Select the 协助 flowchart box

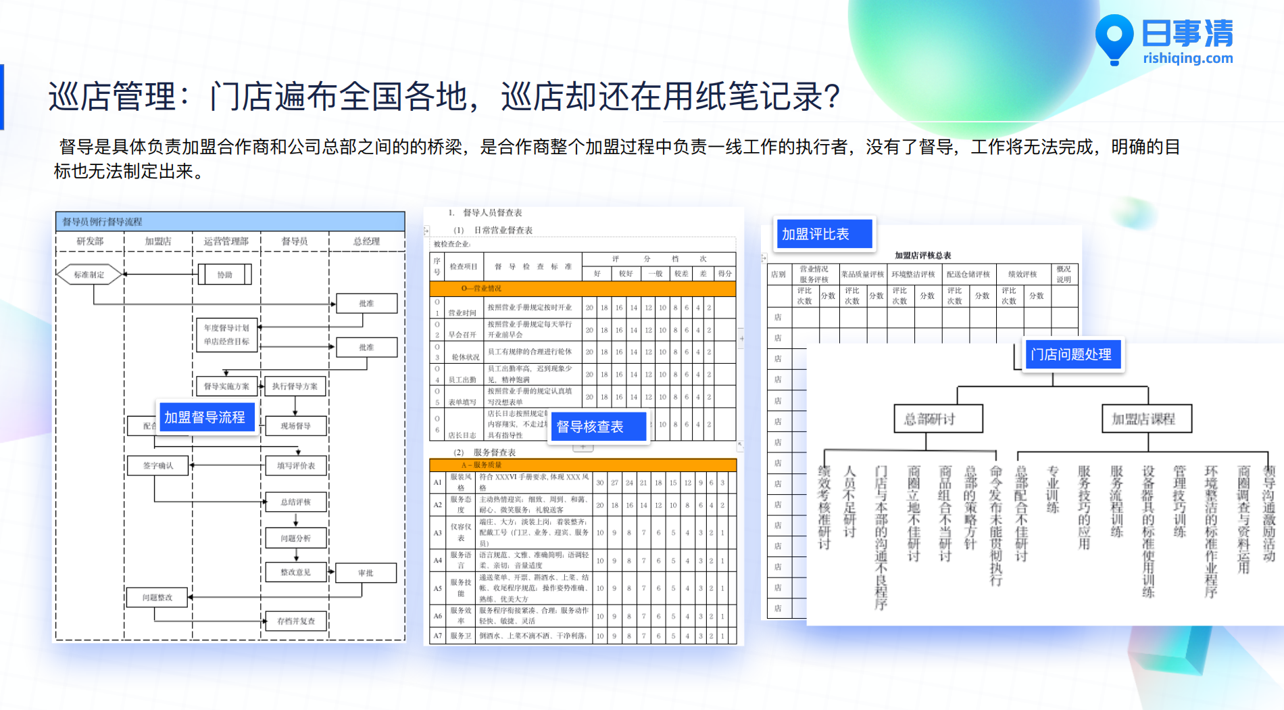point(225,275)
